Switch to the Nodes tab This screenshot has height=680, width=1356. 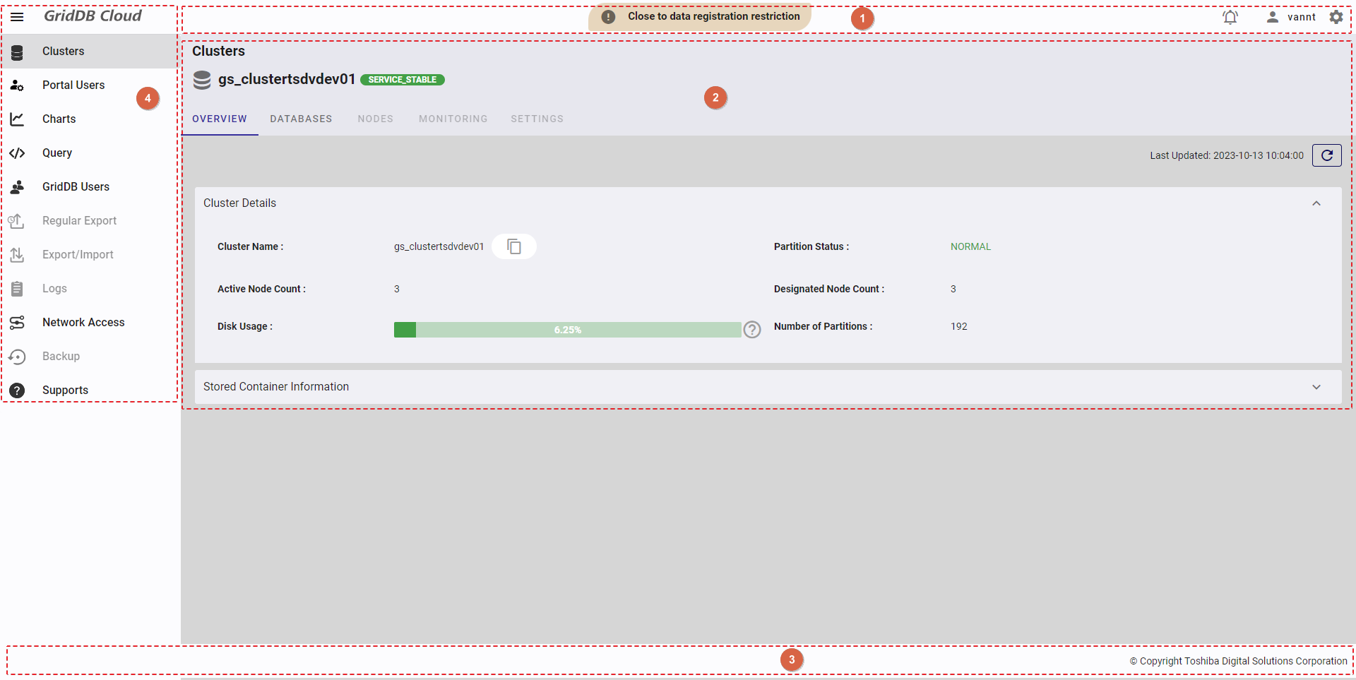[375, 119]
